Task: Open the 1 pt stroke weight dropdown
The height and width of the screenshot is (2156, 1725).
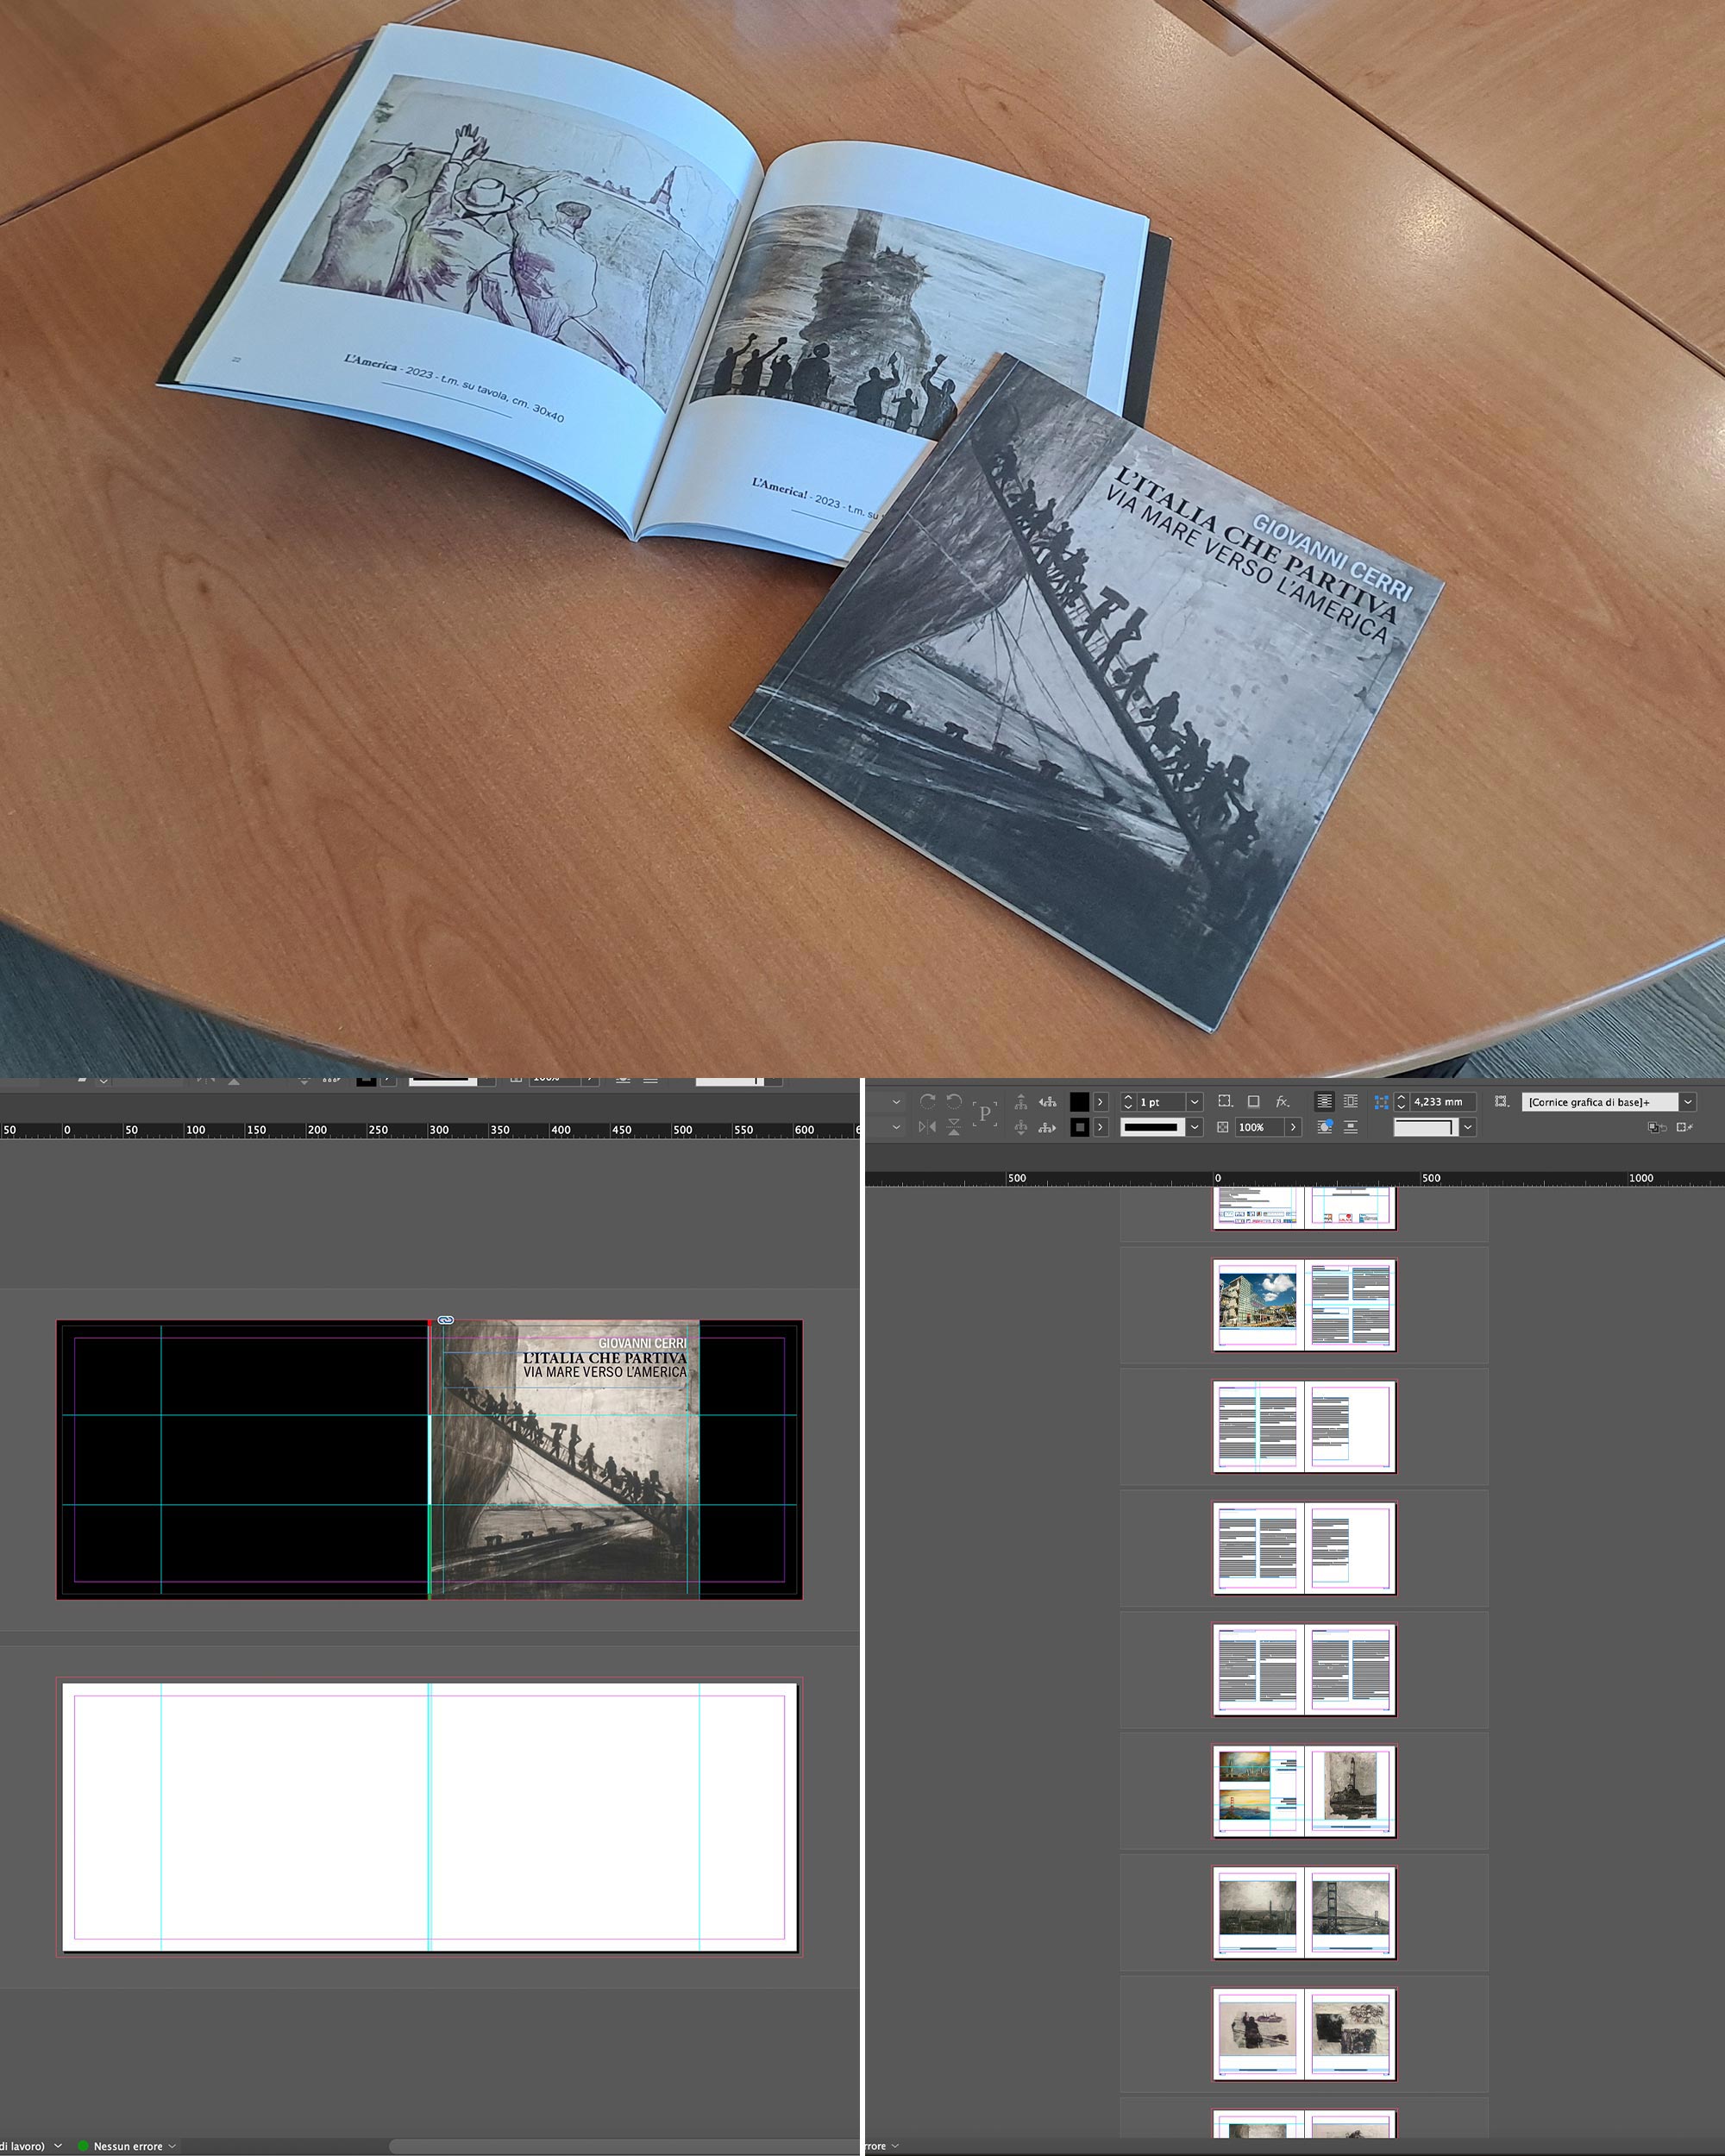Action: pyautogui.click(x=1195, y=1102)
